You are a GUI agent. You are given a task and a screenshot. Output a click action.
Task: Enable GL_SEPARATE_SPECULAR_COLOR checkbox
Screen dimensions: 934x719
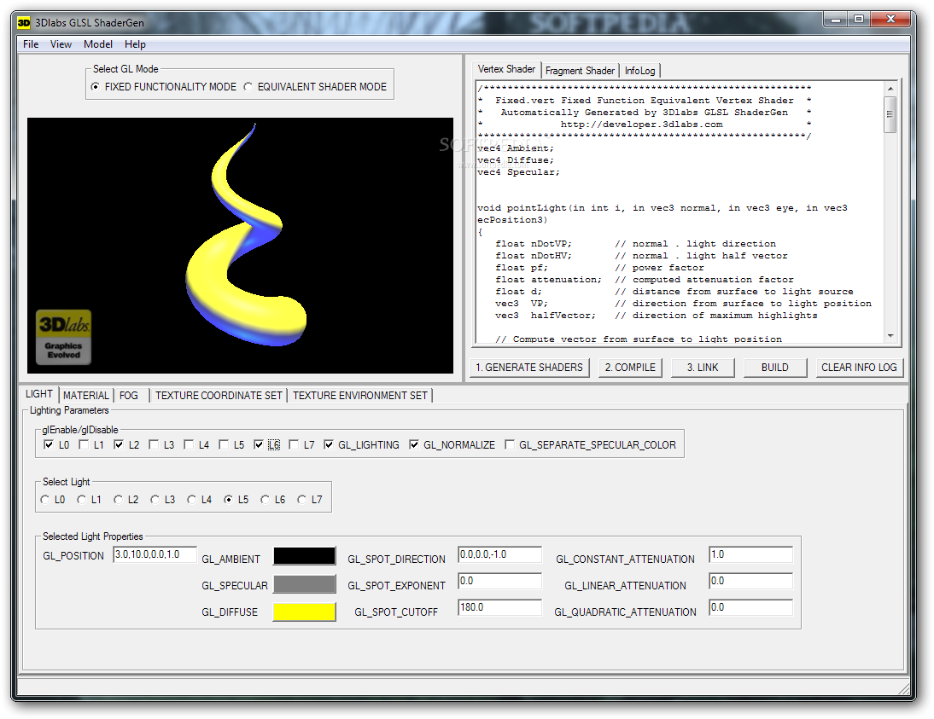coord(510,444)
